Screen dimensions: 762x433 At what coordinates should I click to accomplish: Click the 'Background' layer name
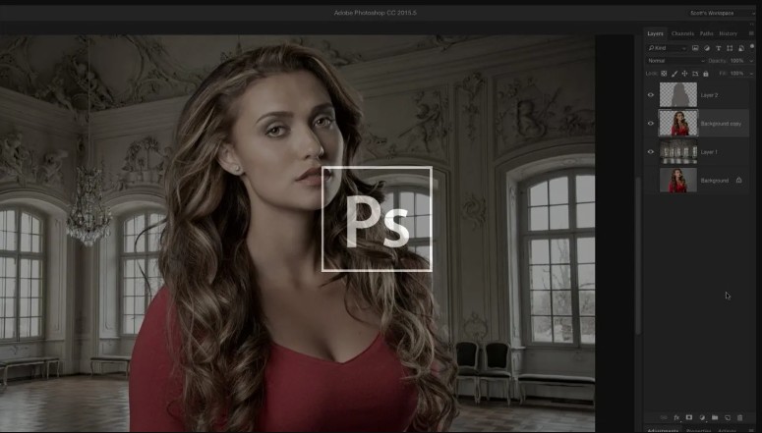715,181
